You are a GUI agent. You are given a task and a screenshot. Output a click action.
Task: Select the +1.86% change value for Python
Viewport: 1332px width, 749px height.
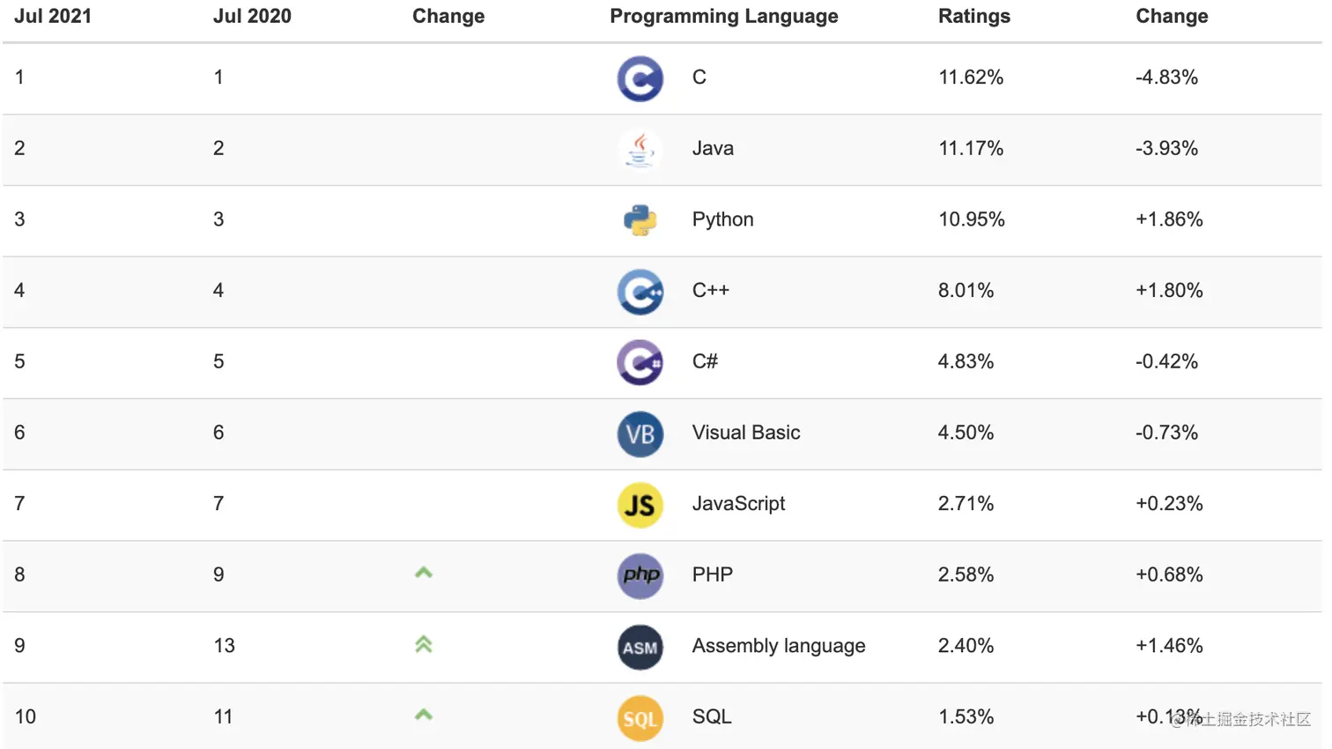(1169, 219)
